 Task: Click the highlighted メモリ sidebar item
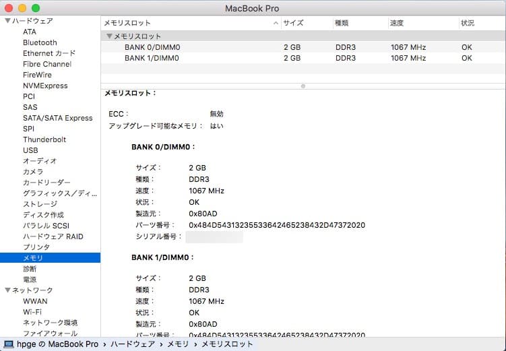tap(50, 258)
